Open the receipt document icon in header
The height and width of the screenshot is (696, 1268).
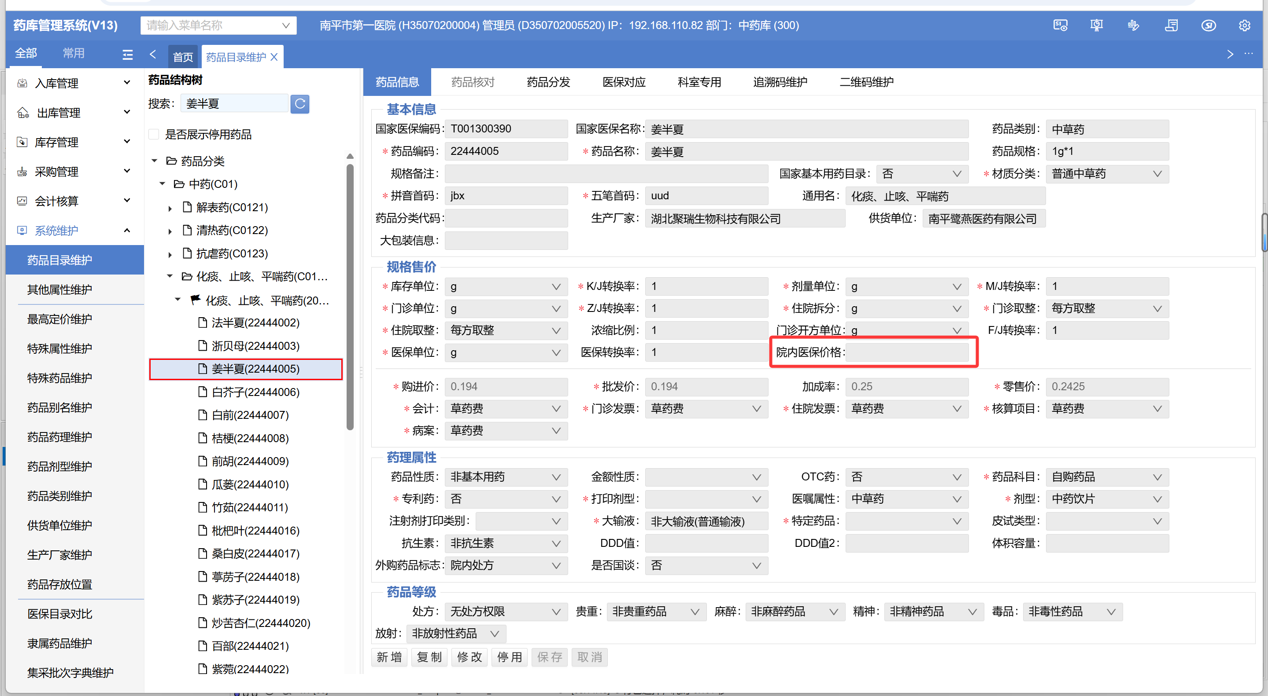click(1171, 26)
